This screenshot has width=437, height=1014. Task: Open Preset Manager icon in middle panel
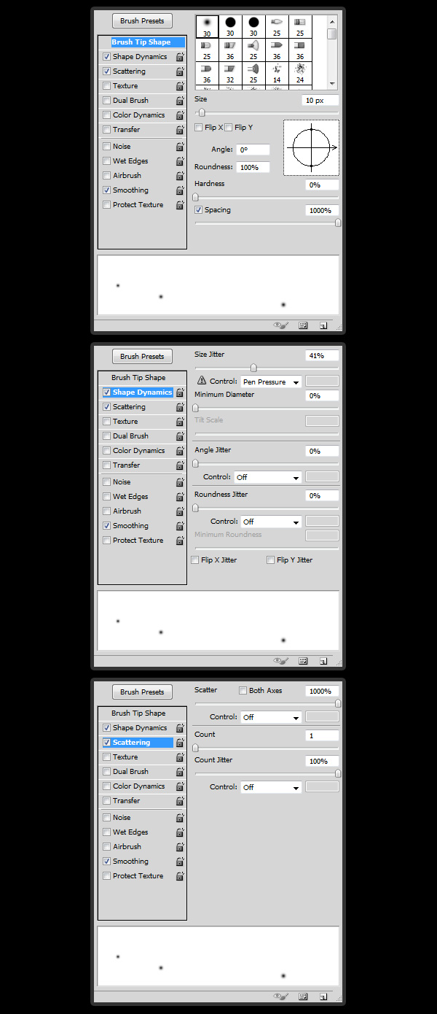coord(304,661)
